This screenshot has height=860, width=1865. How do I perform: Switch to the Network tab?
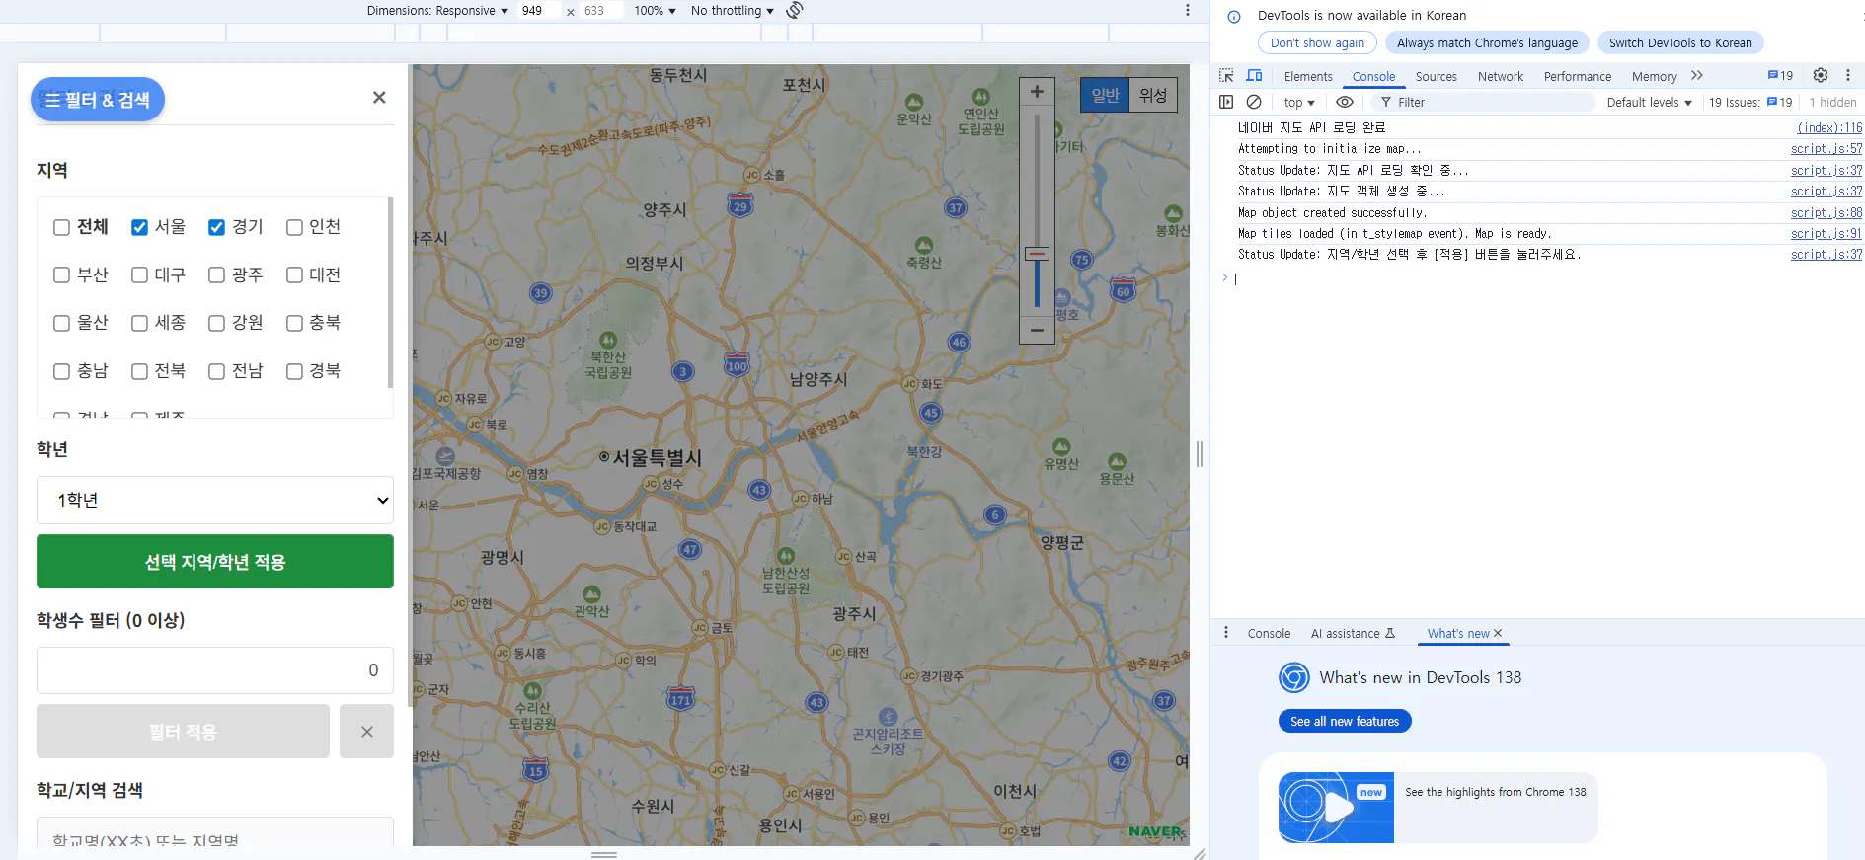coord(1501,77)
